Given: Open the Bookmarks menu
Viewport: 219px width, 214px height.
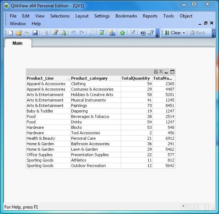Looking at the screenshot, I should [x=126, y=16].
